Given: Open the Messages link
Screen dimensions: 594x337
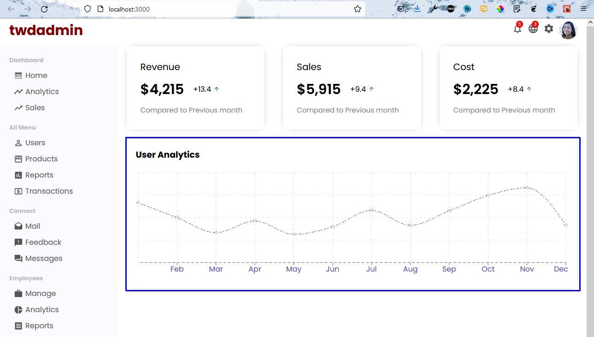Looking at the screenshot, I should point(44,259).
